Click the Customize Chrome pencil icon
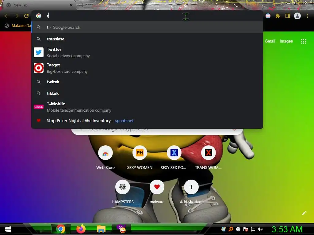 304,213
